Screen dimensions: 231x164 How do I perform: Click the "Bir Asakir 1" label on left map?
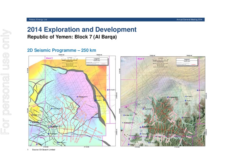pos(112,90)
